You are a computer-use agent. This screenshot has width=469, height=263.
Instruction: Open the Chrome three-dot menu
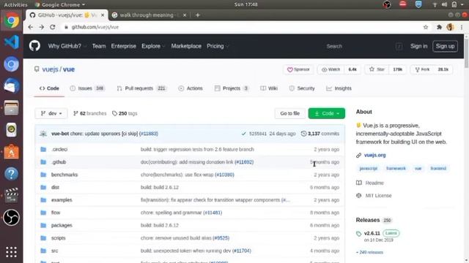point(462,27)
